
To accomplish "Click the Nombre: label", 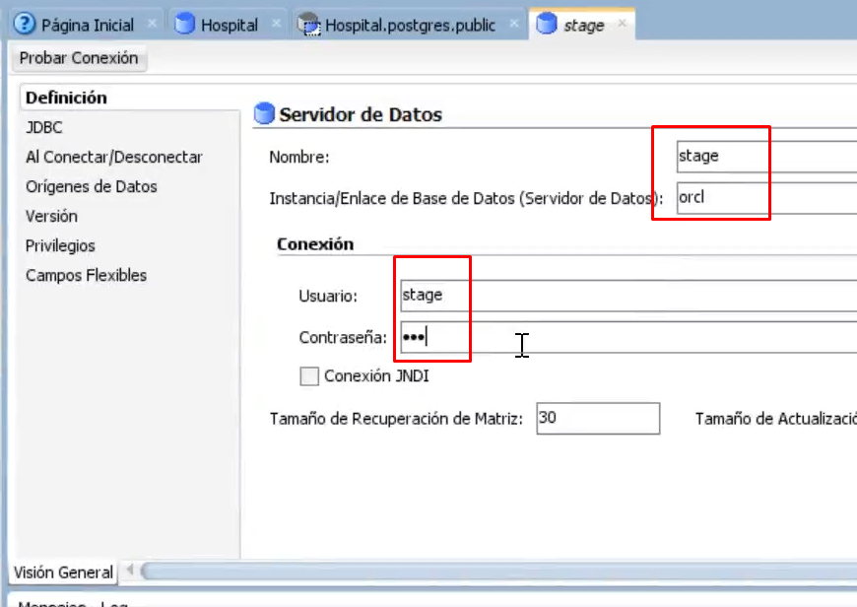I will click(x=299, y=157).
